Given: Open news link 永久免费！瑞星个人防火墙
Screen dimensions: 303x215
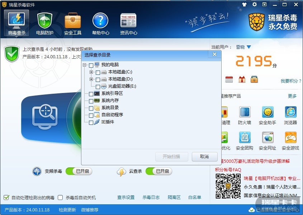Looking at the screenshot, I should 272,187.
